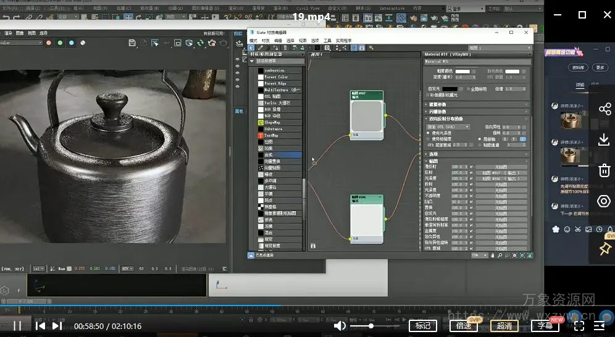This screenshot has height=337, width=615.
Task: Click the trash delete icon in sidebar
Action: point(604,170)
